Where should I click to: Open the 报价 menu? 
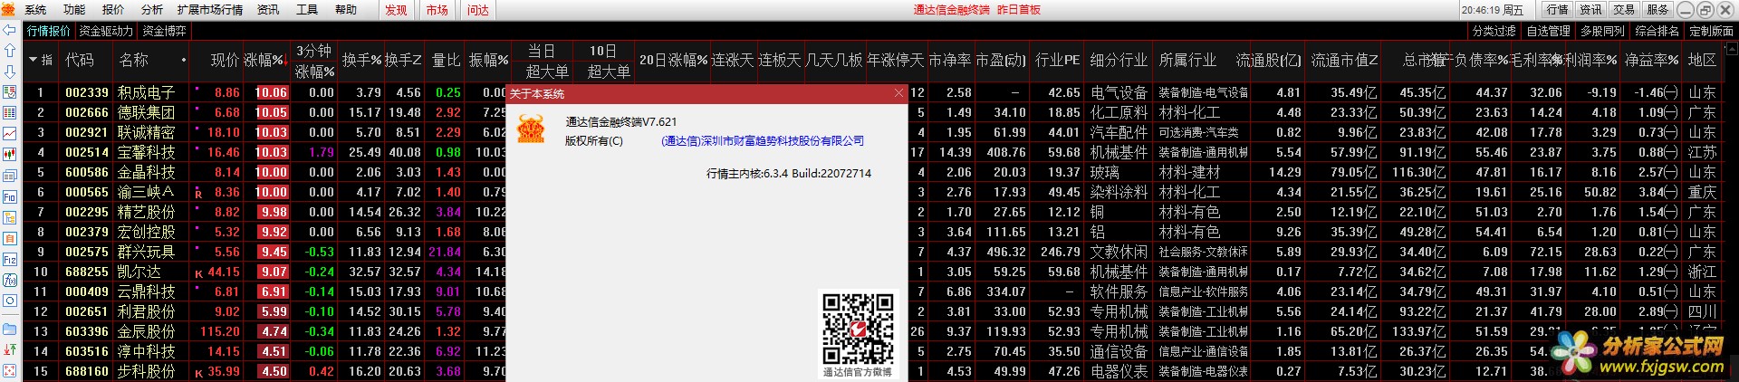click(x=113, y=10)
